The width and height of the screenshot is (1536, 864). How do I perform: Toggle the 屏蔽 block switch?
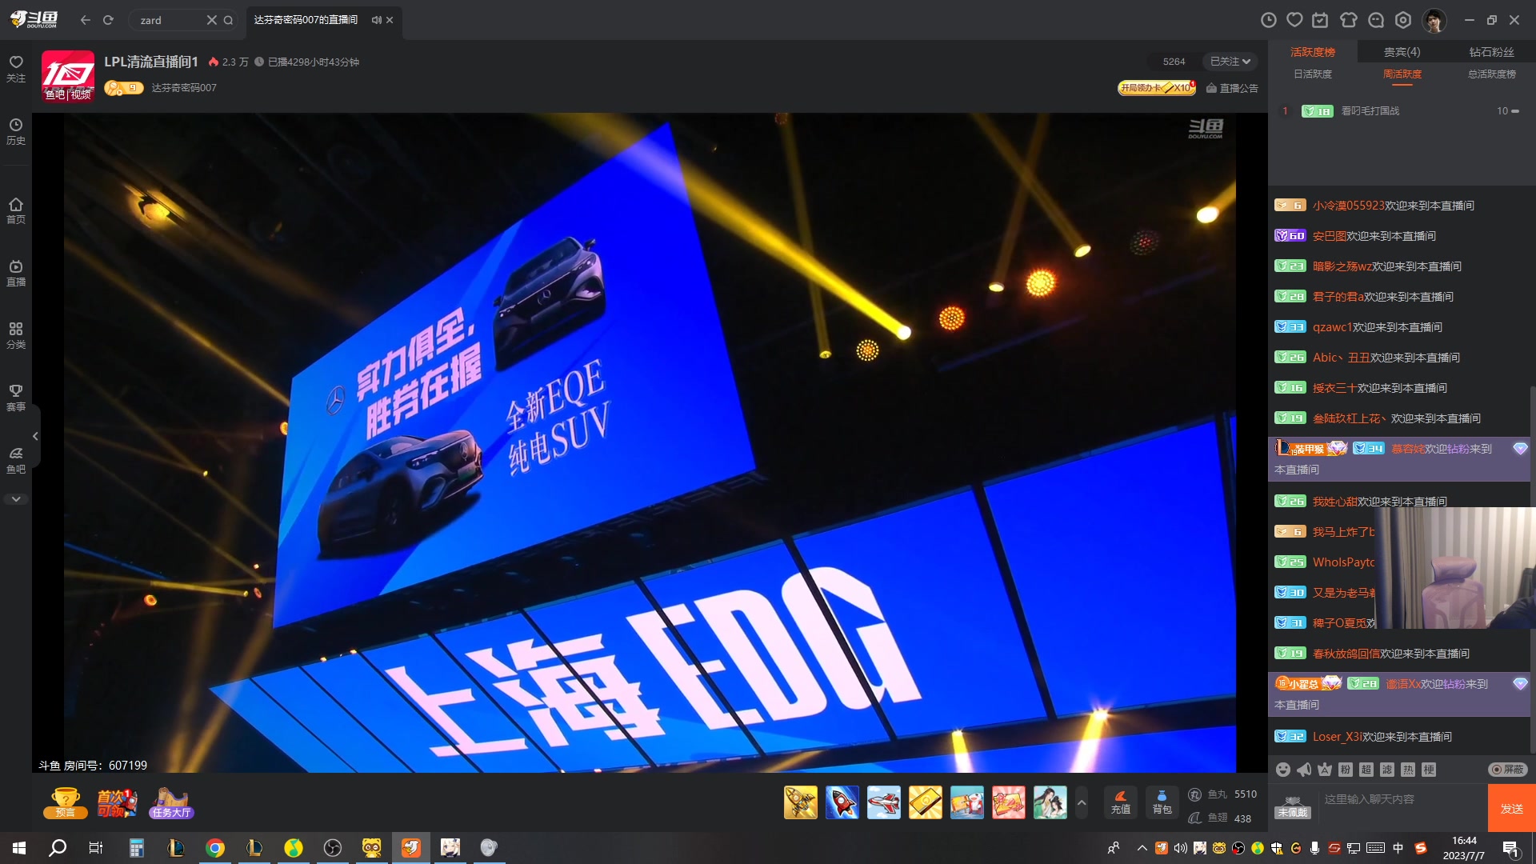tap(1507, 770)
